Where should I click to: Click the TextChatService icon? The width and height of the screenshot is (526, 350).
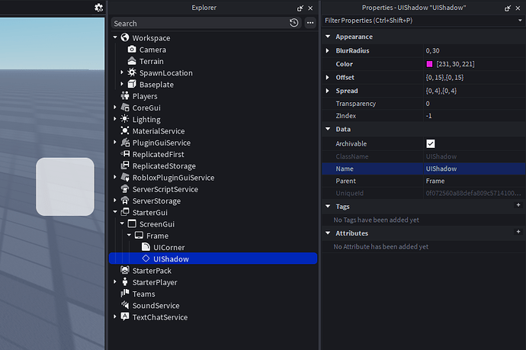(125, 316)
